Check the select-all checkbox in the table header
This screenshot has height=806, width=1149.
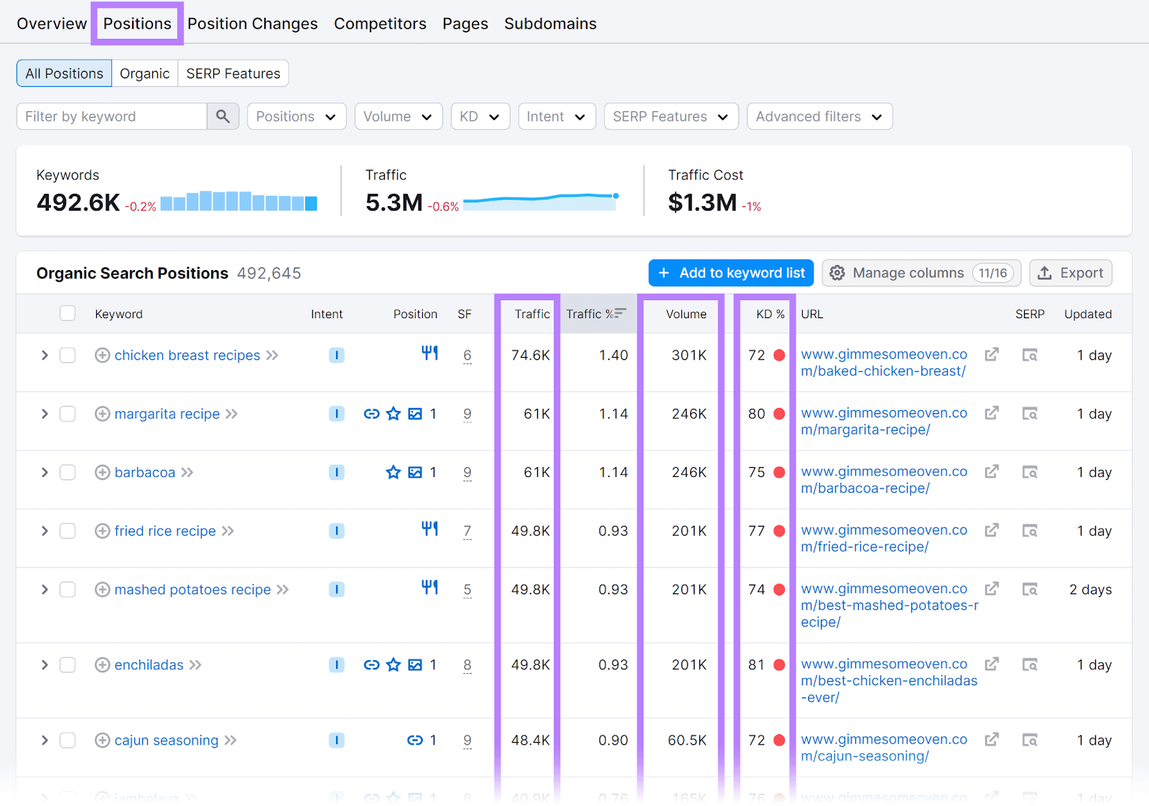tap(68, 313)
